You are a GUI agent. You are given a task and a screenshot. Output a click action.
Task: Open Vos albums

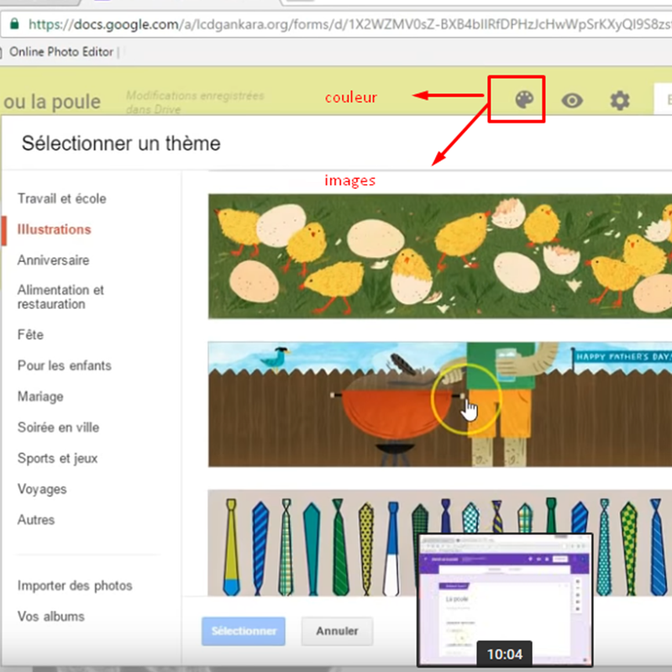(x=51, y=617)
